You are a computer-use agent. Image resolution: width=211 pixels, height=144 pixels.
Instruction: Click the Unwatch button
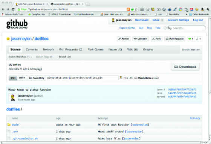(141, 39)
